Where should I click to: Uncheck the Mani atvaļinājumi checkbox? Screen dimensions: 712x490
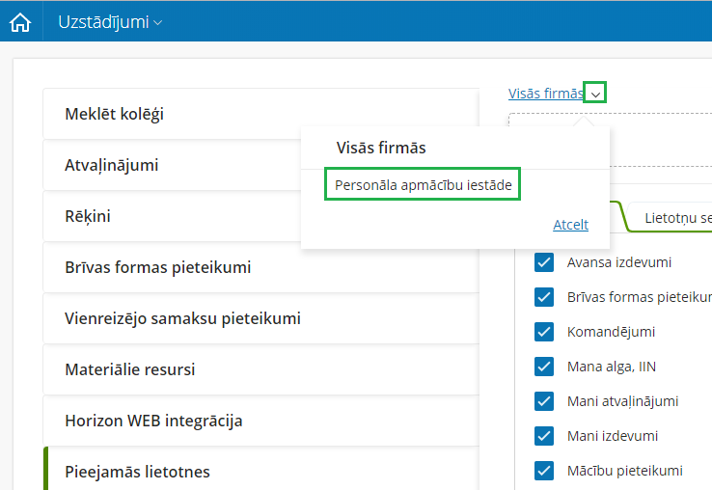[x=544, y=401]
